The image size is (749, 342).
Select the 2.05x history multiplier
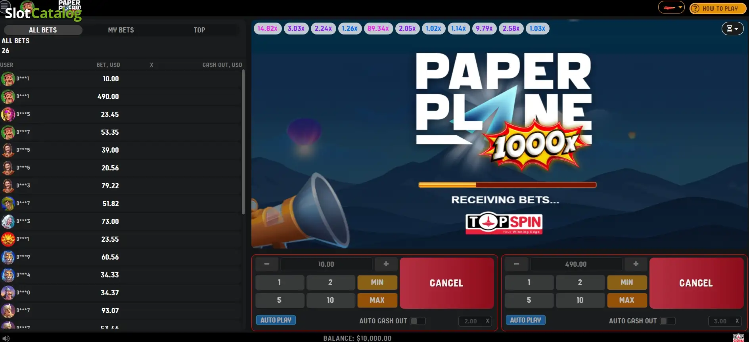[x=407, y=29]
